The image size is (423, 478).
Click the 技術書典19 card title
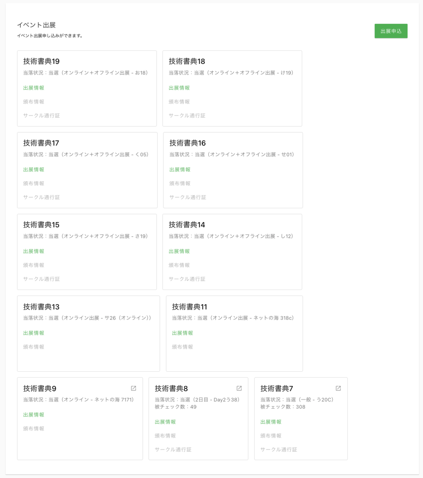tap(41, 61)
